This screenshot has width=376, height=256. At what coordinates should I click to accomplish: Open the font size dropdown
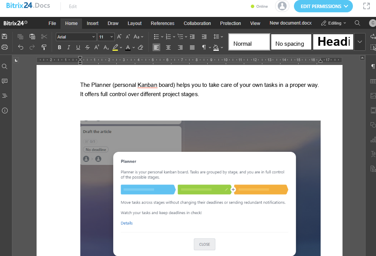click(x=106, y=37)
